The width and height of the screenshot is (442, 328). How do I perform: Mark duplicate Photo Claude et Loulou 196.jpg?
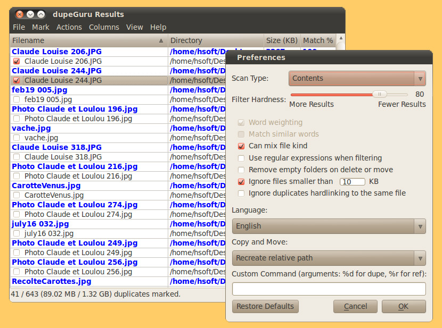17,119
